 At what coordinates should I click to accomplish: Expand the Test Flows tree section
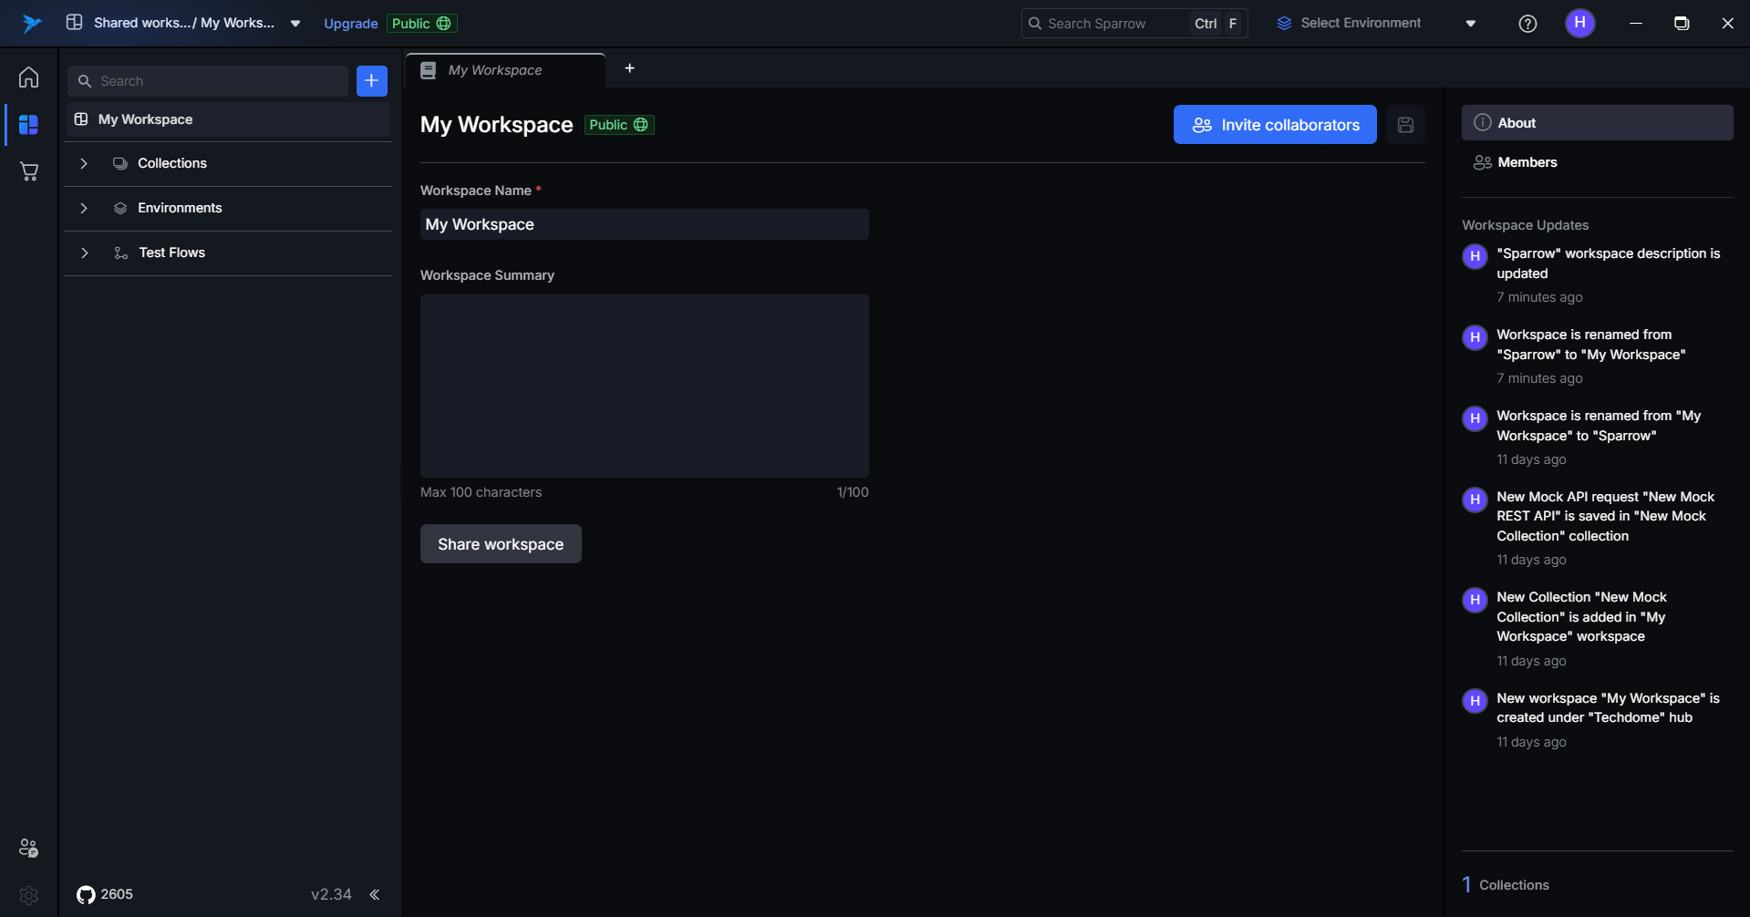[84, 253]
